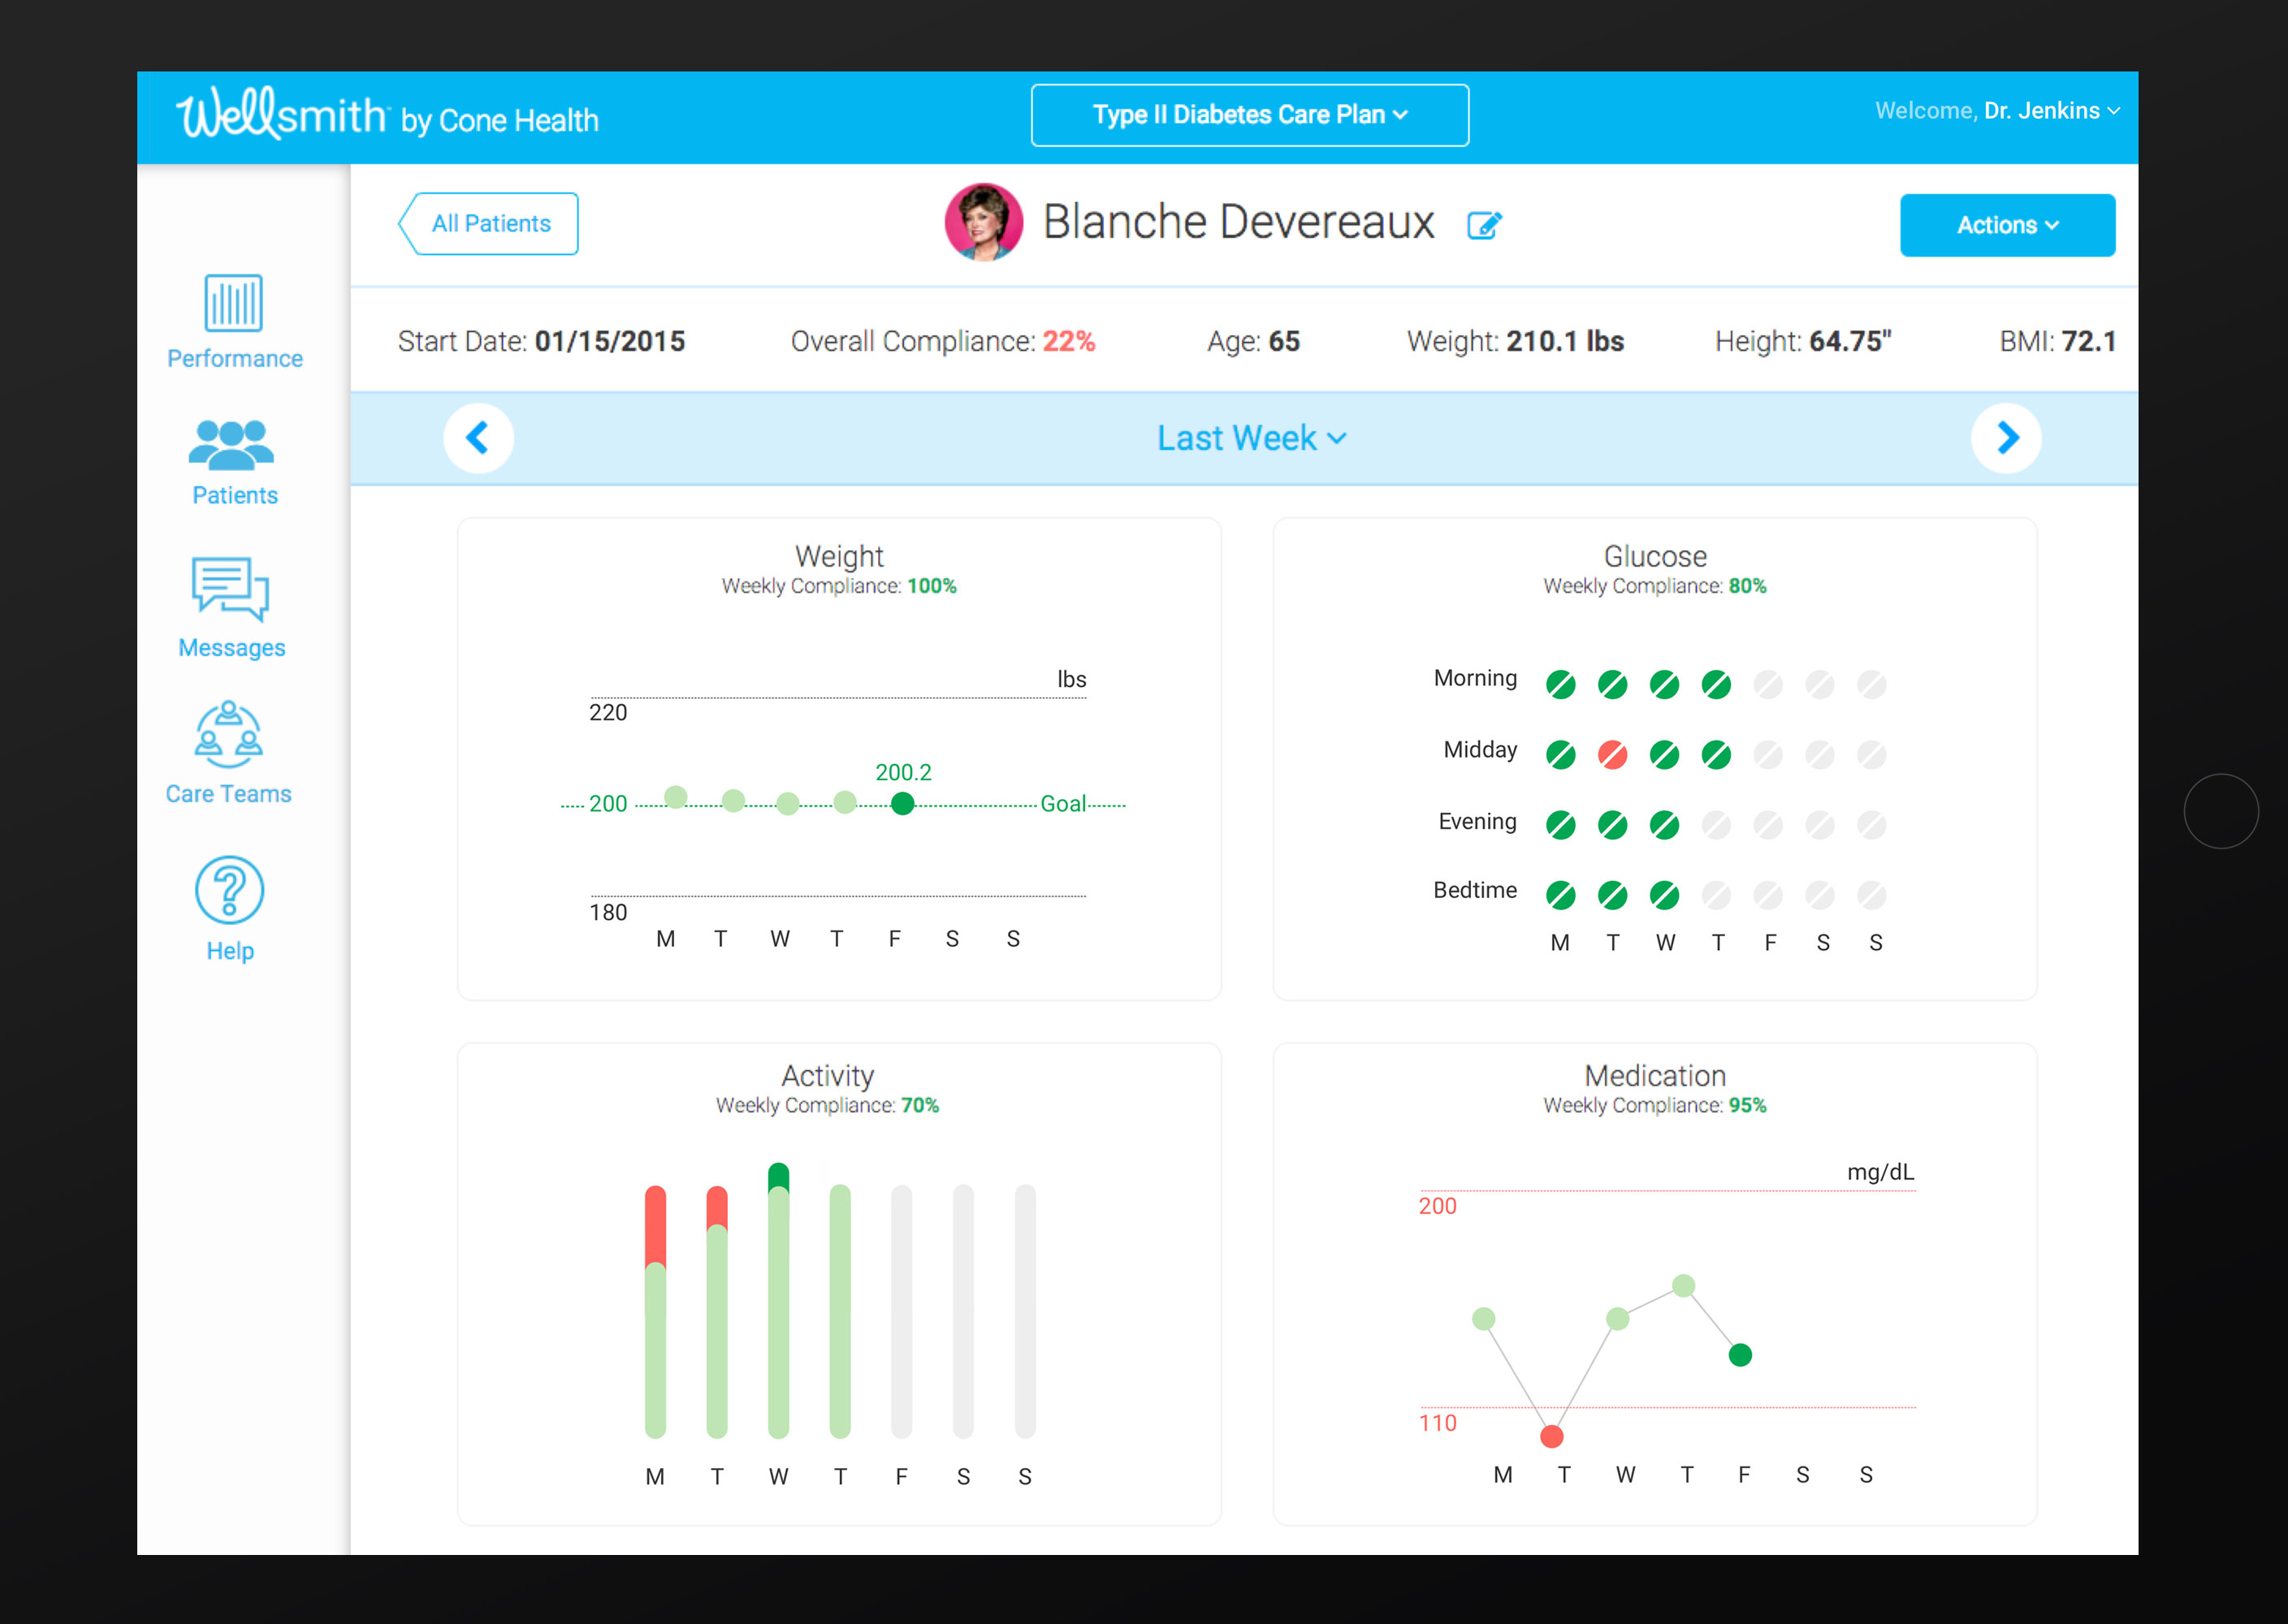Select Thursday's medication data point
This screenshot has height=1624, width=2288.
[1683, 1285]
